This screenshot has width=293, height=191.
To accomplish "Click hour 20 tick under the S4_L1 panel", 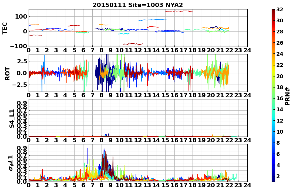I will point(211,140).
